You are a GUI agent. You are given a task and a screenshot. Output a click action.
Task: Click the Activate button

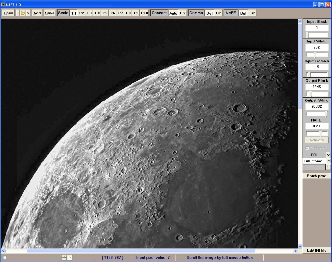tap(316, 140)
